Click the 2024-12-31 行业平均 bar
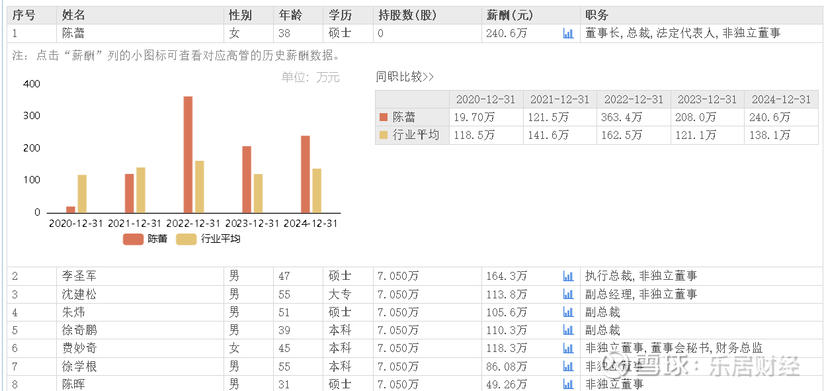This screenshot has width=824, height=391. (317, 191)
